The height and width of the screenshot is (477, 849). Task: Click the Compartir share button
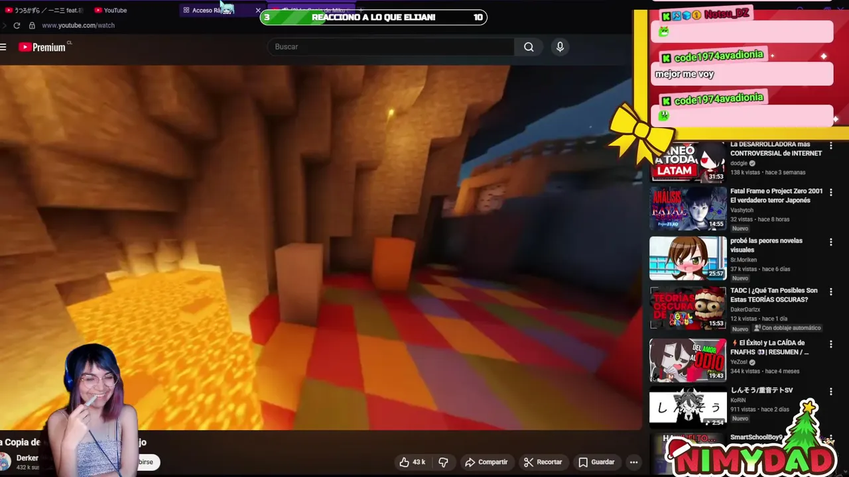486,462
